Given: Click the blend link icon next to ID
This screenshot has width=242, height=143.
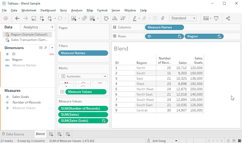Looking at the screenshot, I should click(52, 54).
